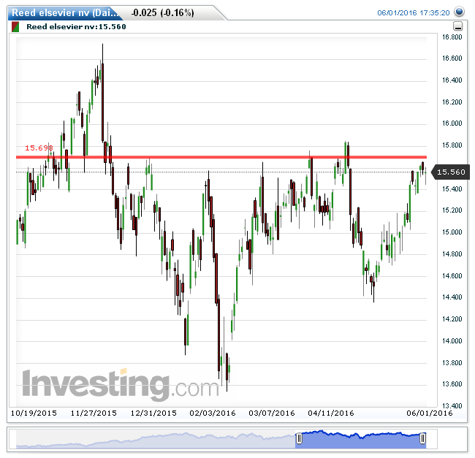
Task: Click the -0.025 (-0.16%) change value
Action: click(162, 12)
